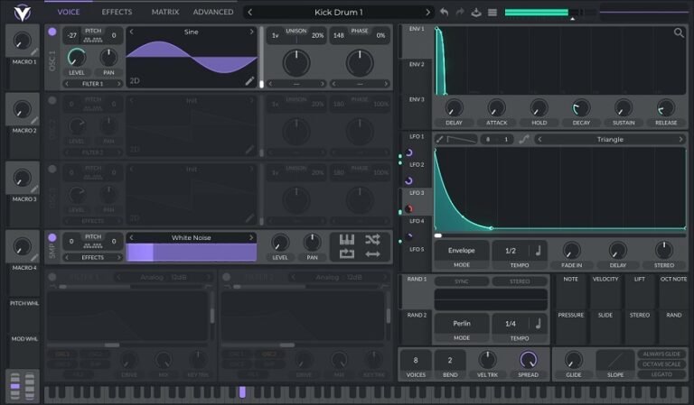This screenshot has width=694, height=405.
Task: Toggle sampler keytrack piano icon
Action: tap(347, 240)
